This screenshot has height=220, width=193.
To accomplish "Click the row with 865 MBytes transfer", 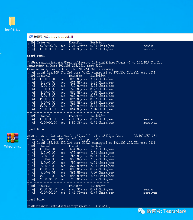I will 71,160.
